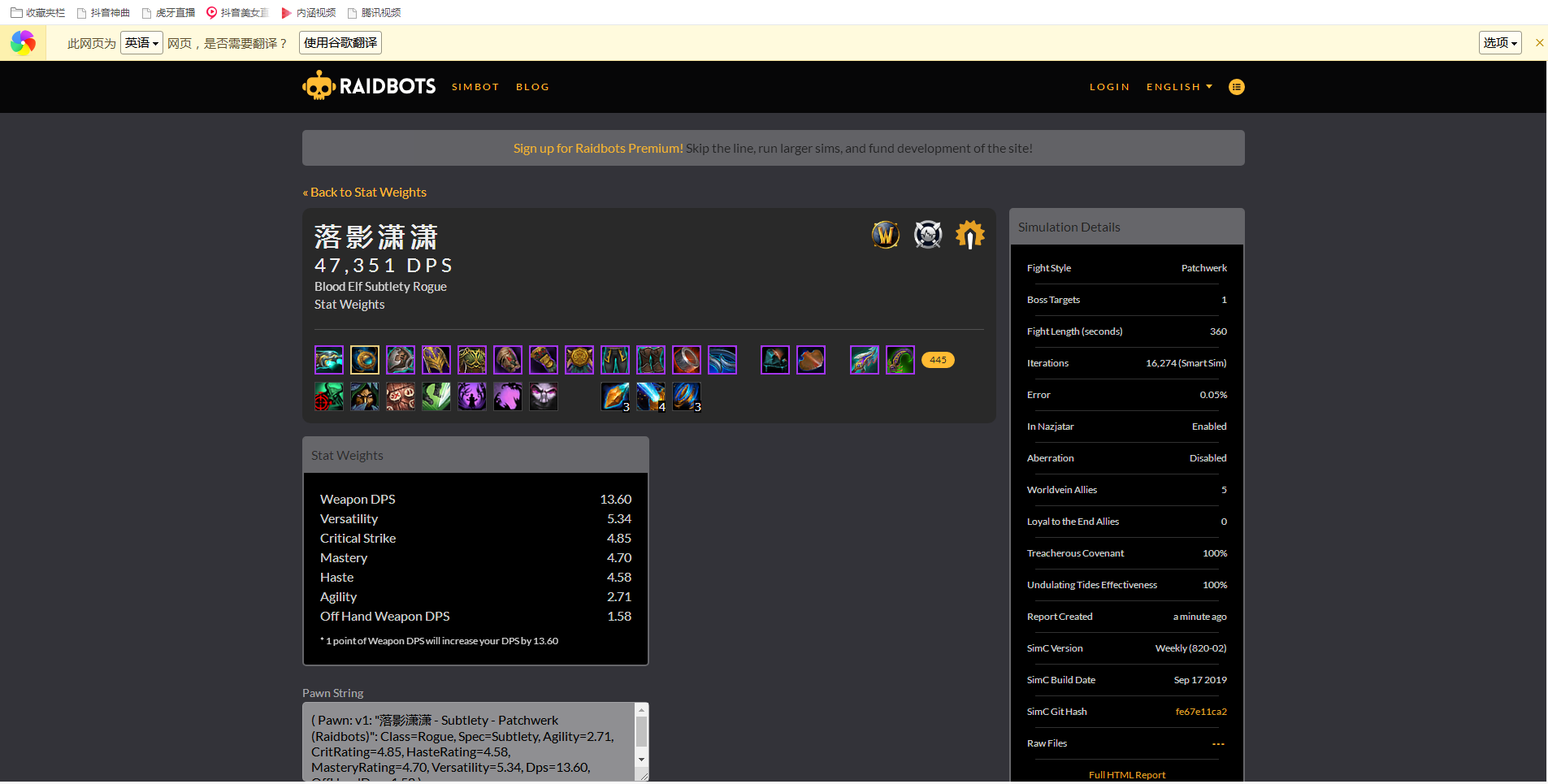Image resolution: width=1548 pixels, height=784 pixels.
Task: Open the World of Warcraft armory icon
Action: 886,235
